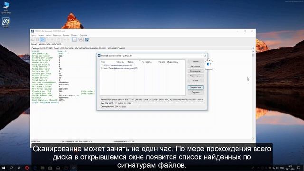
Task: Open Opera browser from the taskbar
Action: point(27,168)
